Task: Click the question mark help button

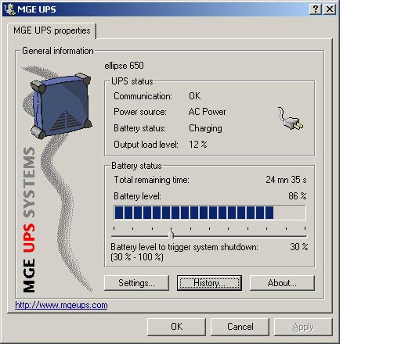Action: (x=316, y=9)
